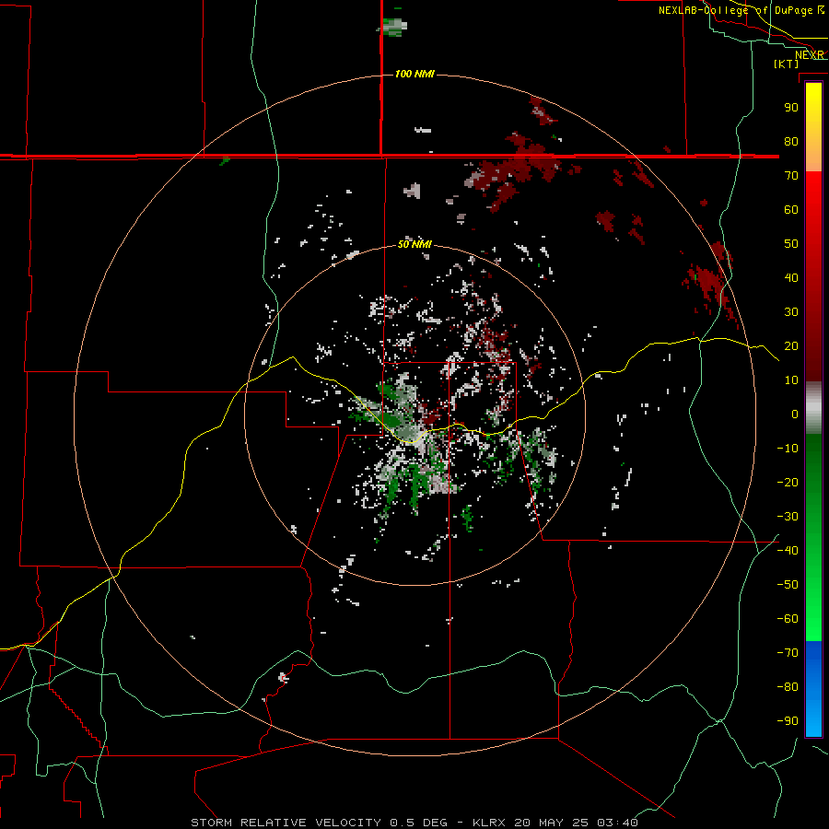Click the -80 knot scale label
829x829 pixels.
tap(788, 687)
